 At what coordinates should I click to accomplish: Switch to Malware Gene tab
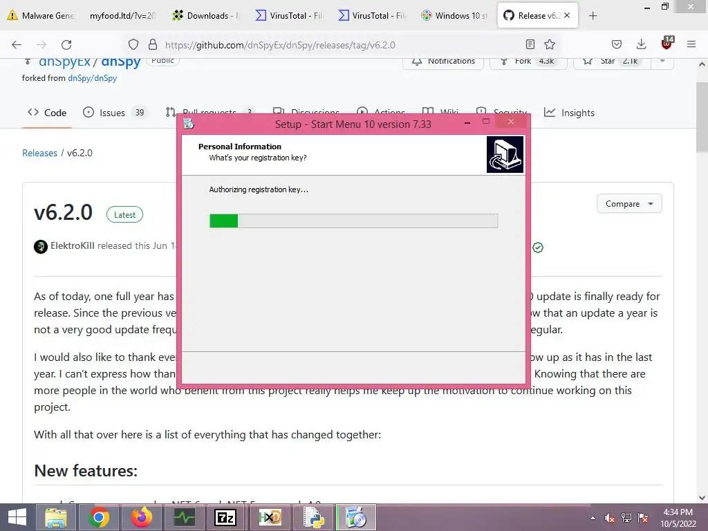41,16
